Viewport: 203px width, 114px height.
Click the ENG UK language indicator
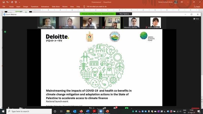(185, 111)
